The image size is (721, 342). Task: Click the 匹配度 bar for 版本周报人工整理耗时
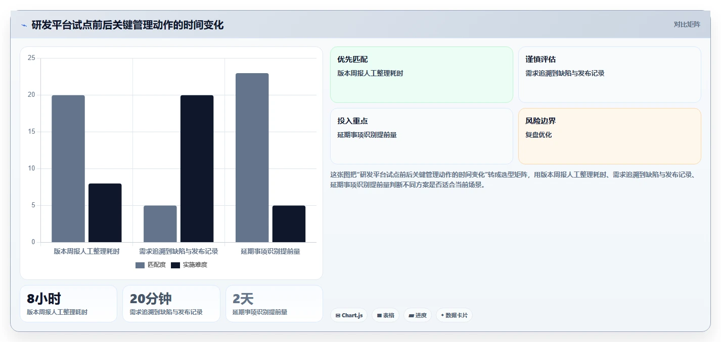(68, 168)
